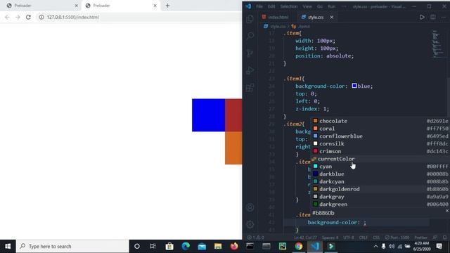Screen dimensions: 450x253
Task: Open the Search view in VS Code
Action: click(x=250, y=36)
